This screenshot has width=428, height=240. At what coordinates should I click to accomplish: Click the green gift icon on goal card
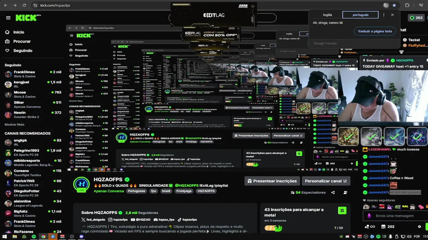point(342,210)
